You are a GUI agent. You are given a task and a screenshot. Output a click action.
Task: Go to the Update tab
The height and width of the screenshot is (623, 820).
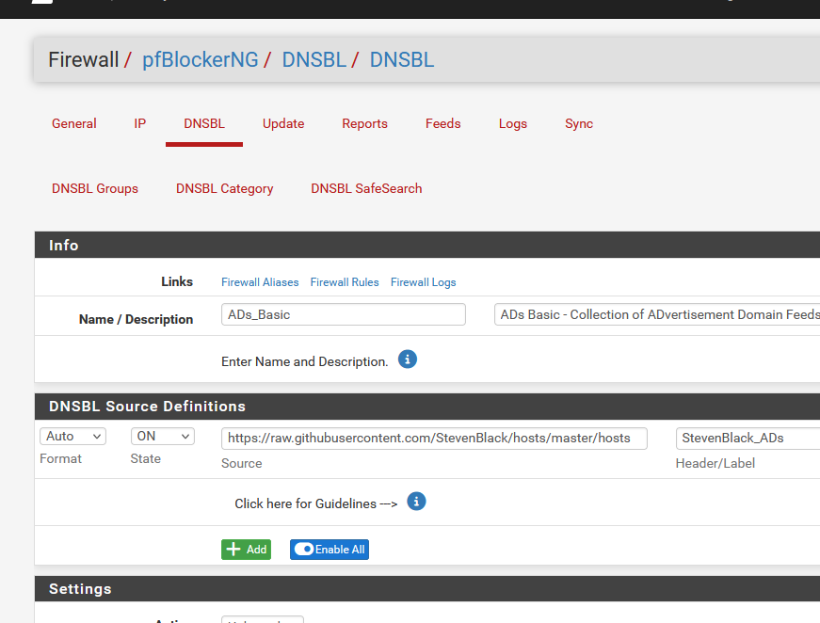click(x=283, y=123)
